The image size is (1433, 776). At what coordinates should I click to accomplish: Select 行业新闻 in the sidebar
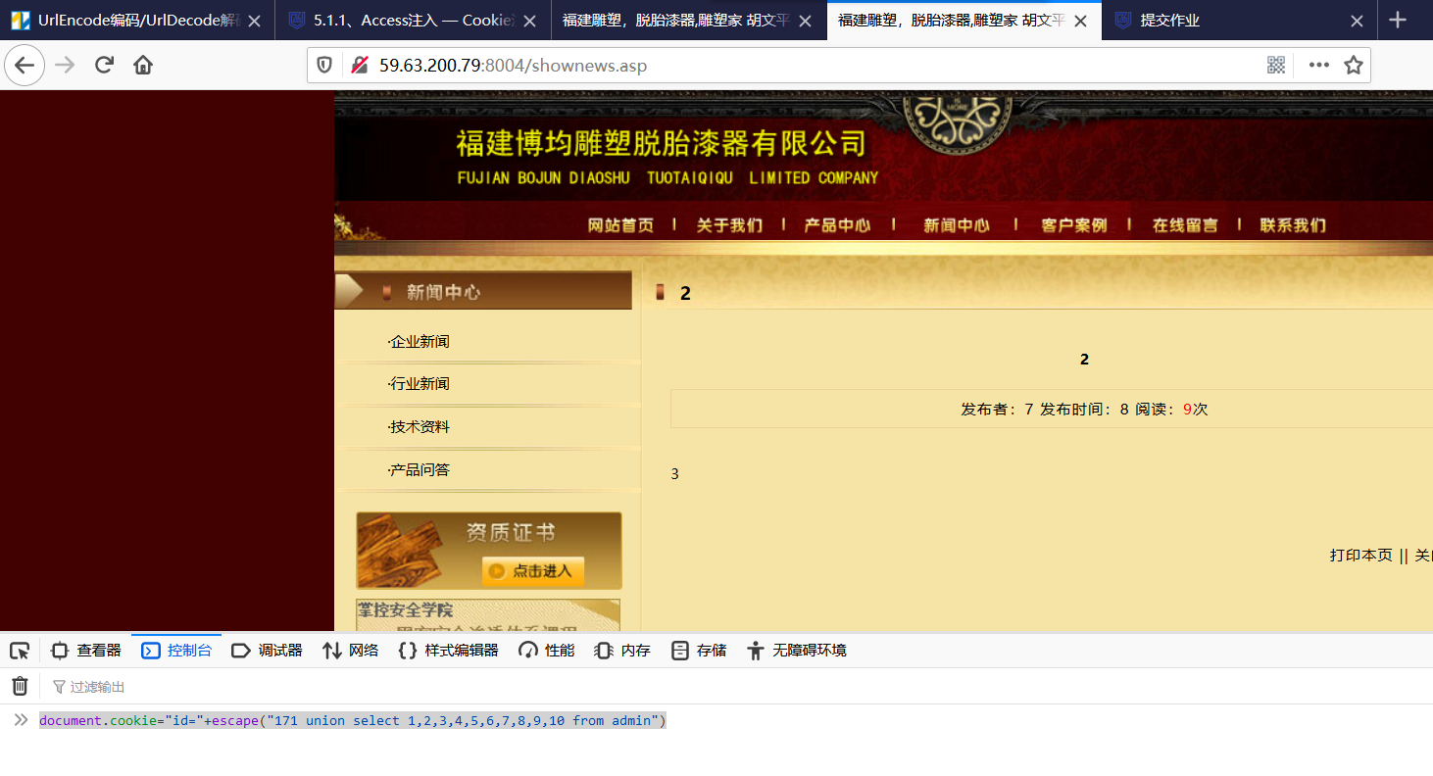pyautogui.click(x=419, y=384)
